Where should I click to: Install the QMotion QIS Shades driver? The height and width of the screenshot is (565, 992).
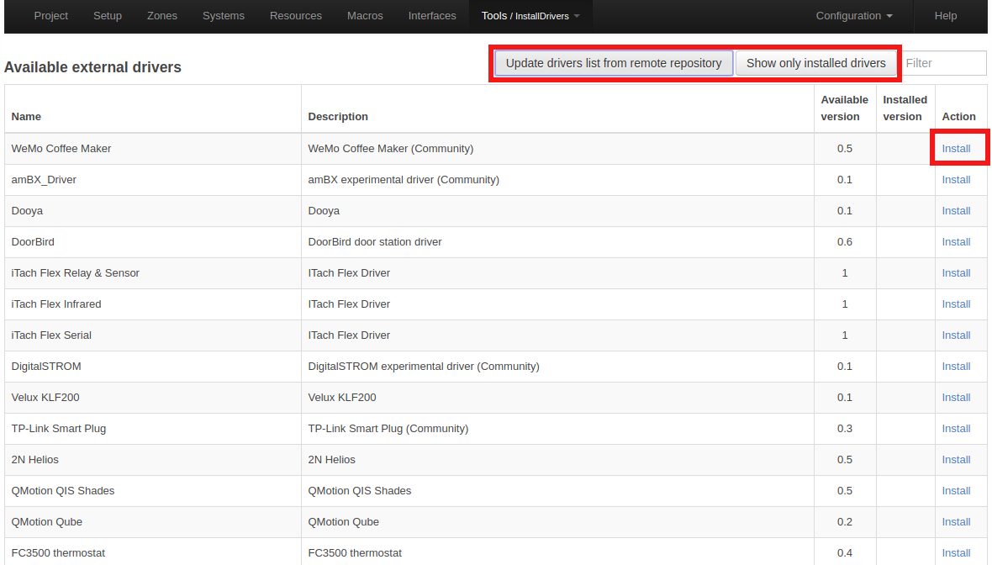(956, 490)
